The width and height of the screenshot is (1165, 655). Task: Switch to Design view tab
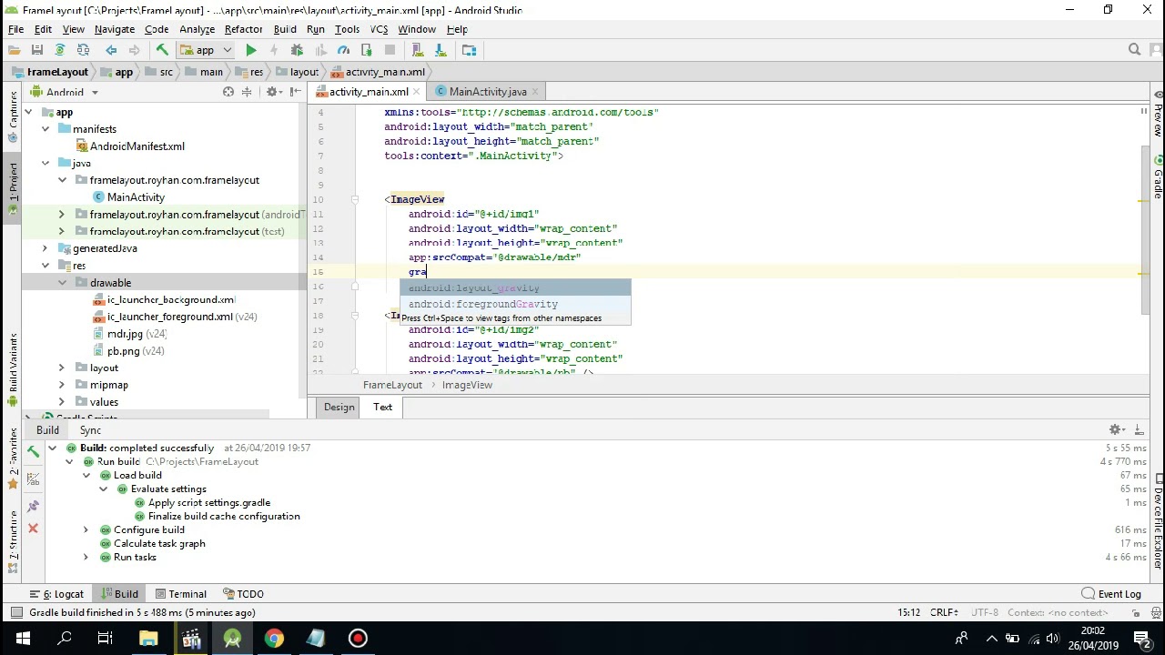[339, 408]
